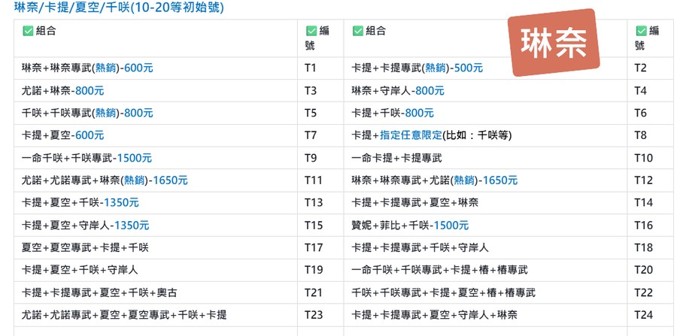
Task: Click the green checkmark beside the second 組合 header
Action: click(x=357, y=32)
